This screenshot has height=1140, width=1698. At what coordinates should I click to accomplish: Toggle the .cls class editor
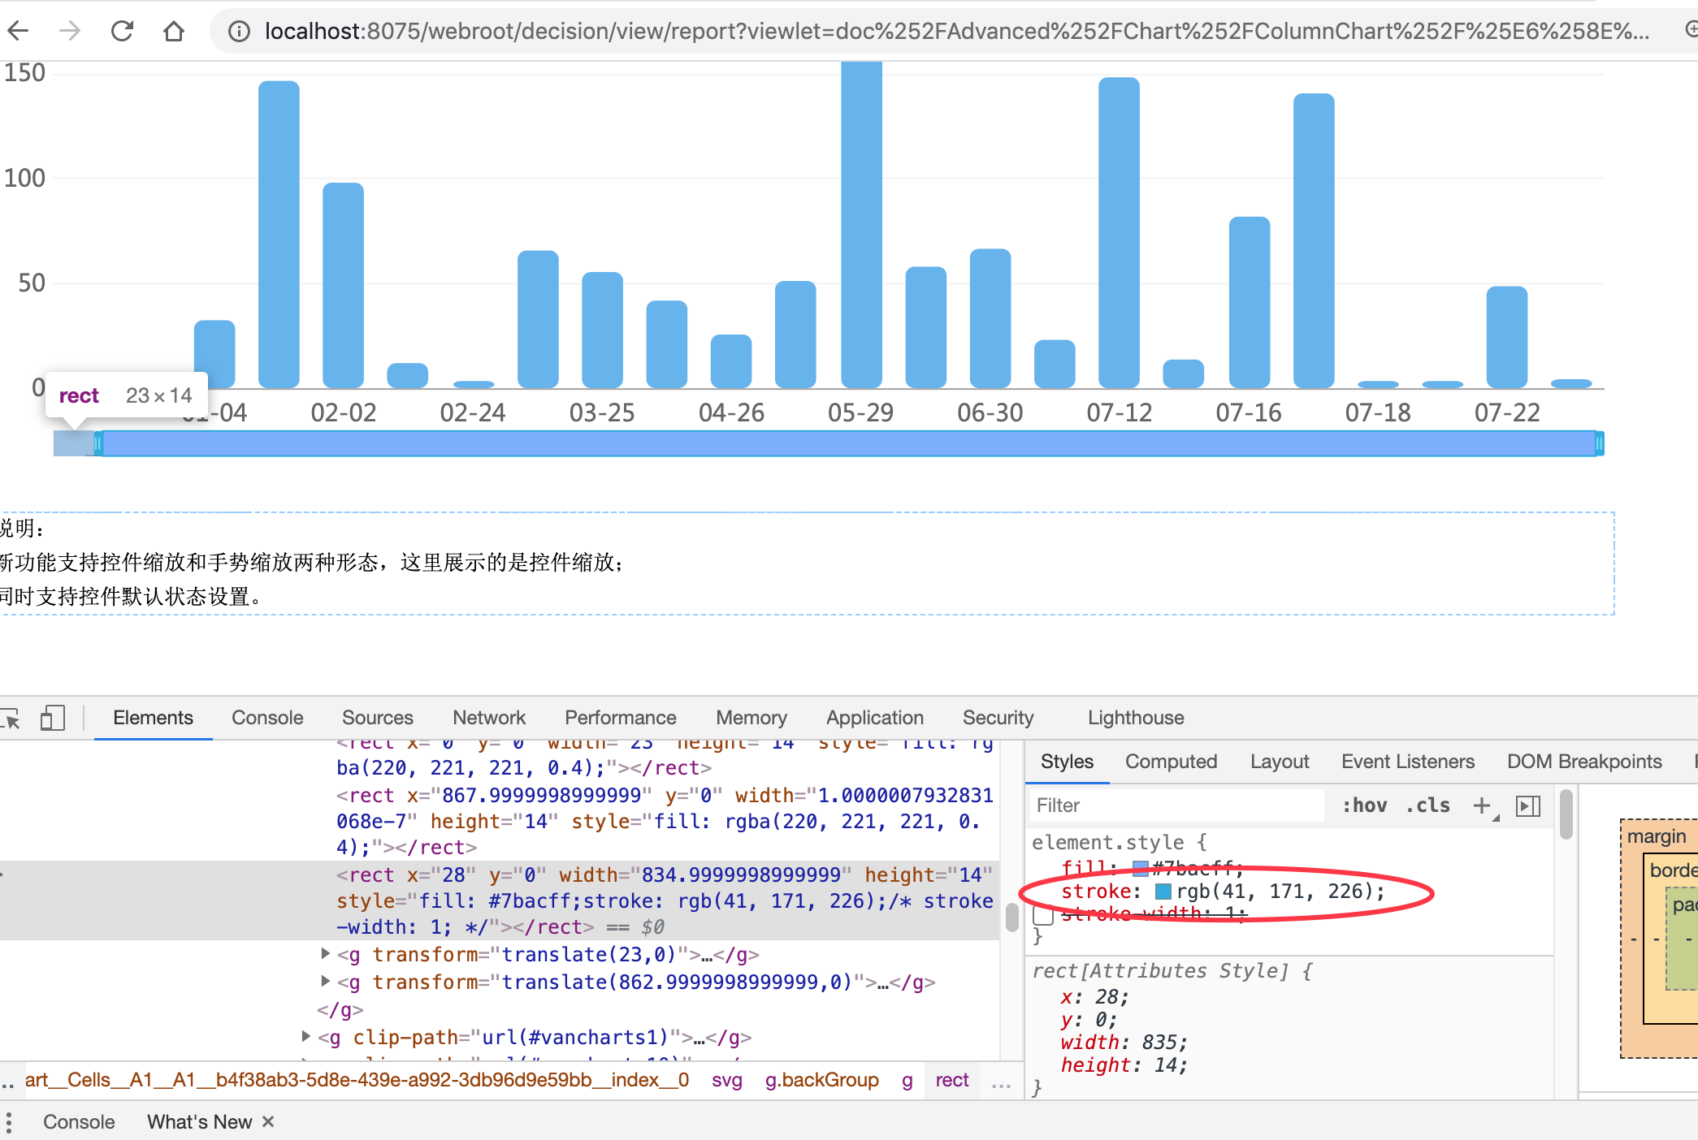pyautogui.click(x=1427, y=805)
